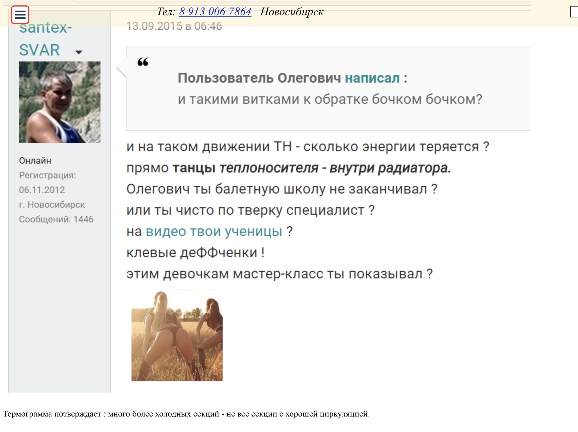Open the hamburger menu
Viewport: 578px width, 432px height.
[x=20, y=14]
